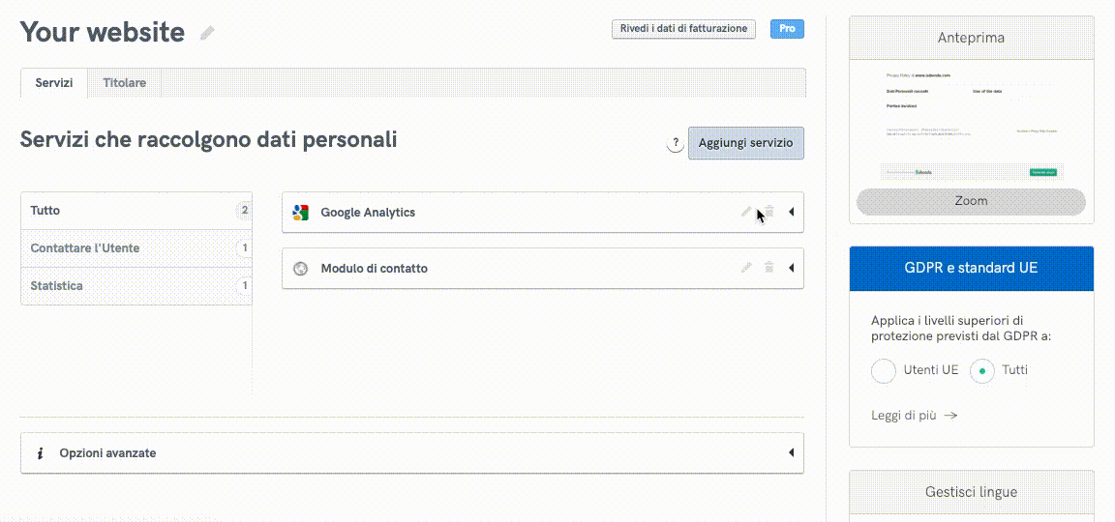Delete Google Analytics using the trash icon

(769, 213)
